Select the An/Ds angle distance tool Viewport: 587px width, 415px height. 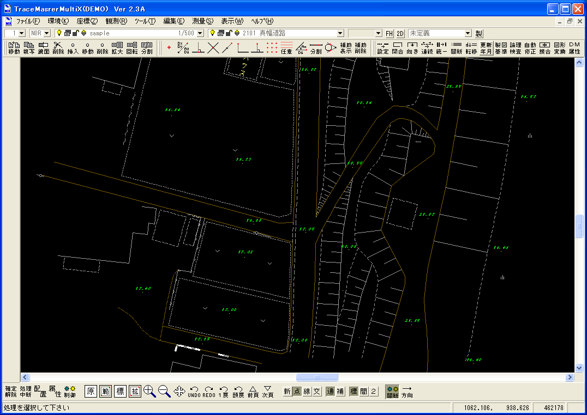tap(301, 48)
